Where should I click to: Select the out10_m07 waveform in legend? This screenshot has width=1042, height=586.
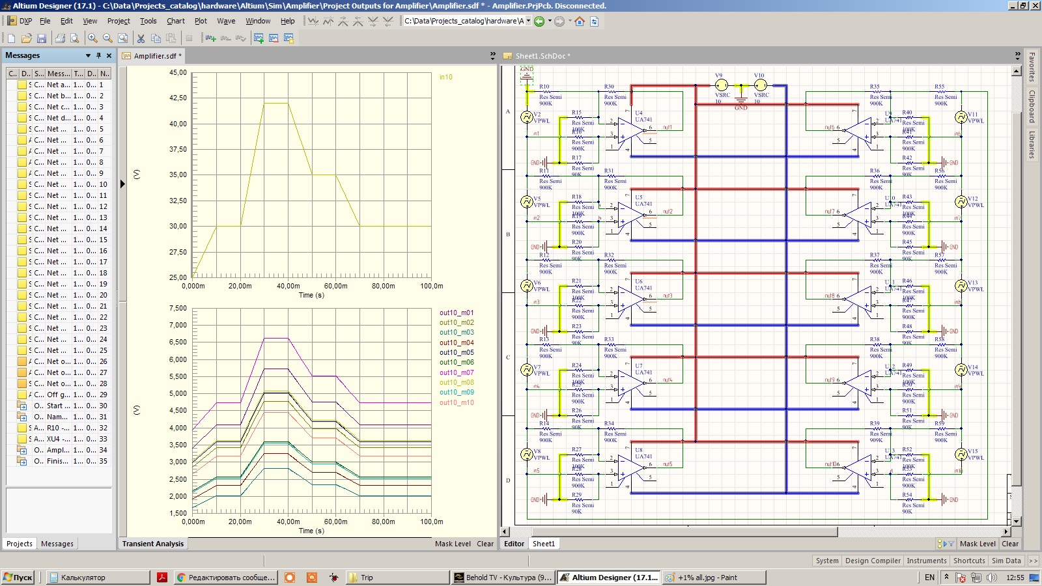pyautogui.click(x=456, y=372)
